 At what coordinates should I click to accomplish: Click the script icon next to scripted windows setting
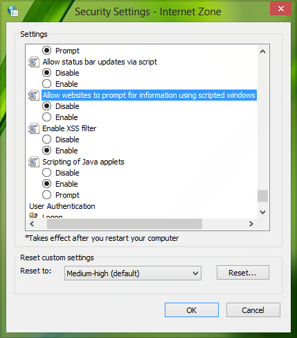point(34,95)
